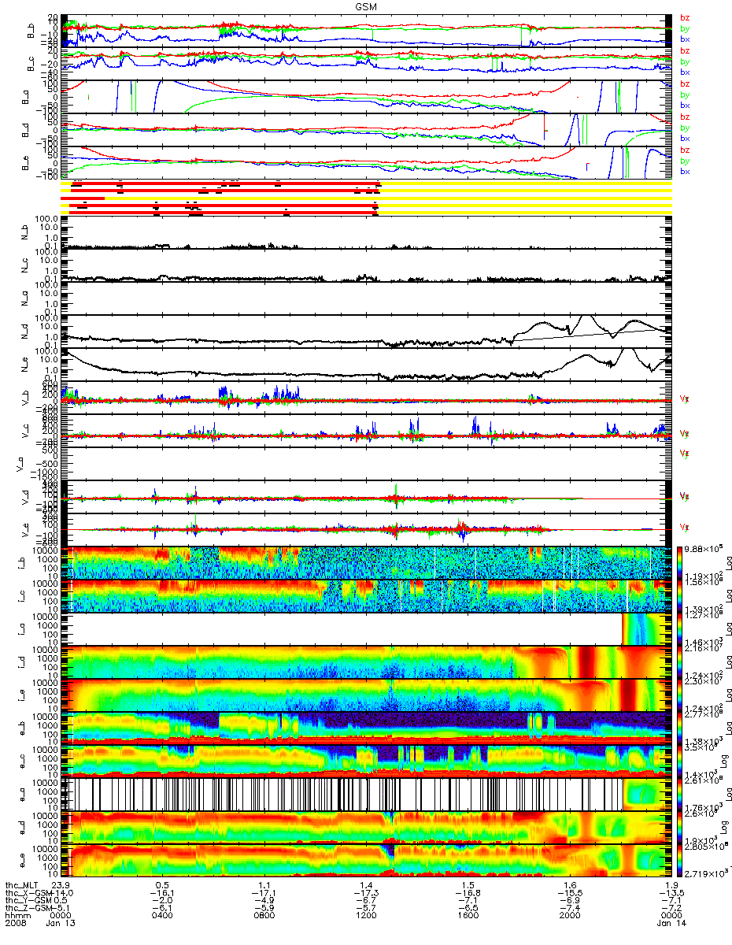Click the MLT value '23.9'
Image resolution: width=732 pixels, height=945 pixels.
62,885
